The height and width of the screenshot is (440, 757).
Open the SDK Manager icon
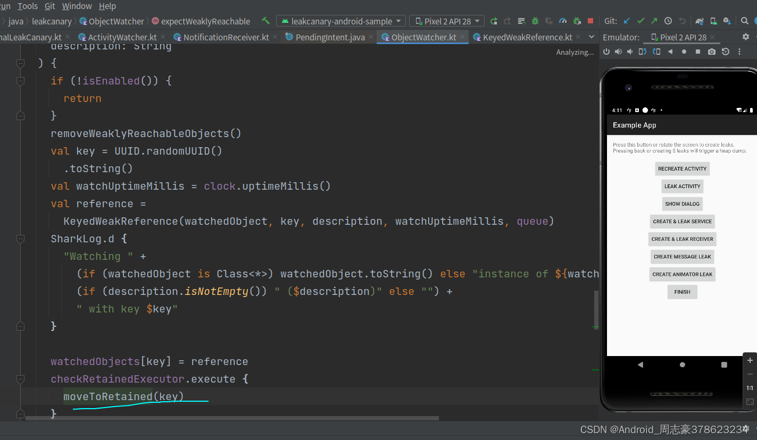[727, 21]
